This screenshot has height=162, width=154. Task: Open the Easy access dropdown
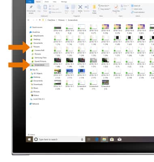point(104,9)
